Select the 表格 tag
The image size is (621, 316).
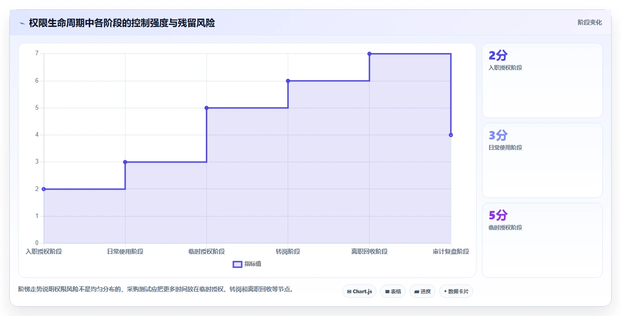click(x=393, y=291)
